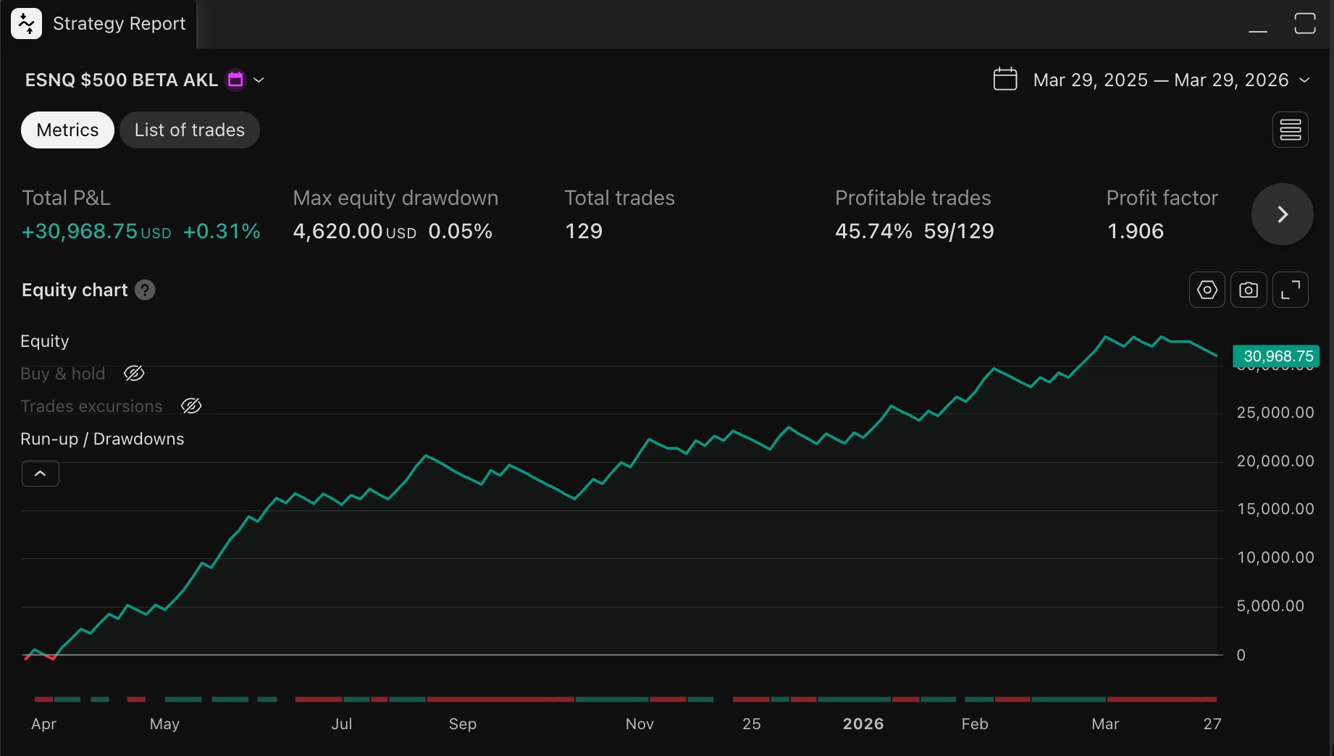This screenshot has width=1334, height=756.
Task: Click the strategy properties icon beside ESNQ name
Action: click(x=235, y=80)
